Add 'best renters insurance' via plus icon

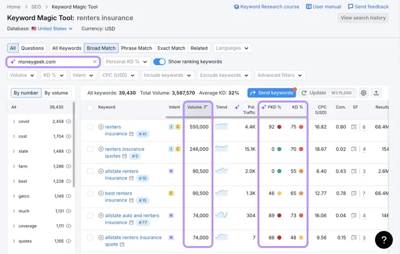point(101,193)
